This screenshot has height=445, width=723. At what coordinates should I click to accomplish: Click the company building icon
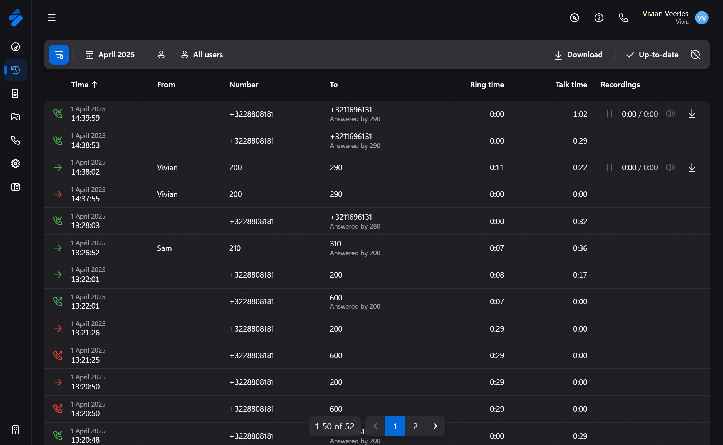pyautogui.click(x=16, y=429)
